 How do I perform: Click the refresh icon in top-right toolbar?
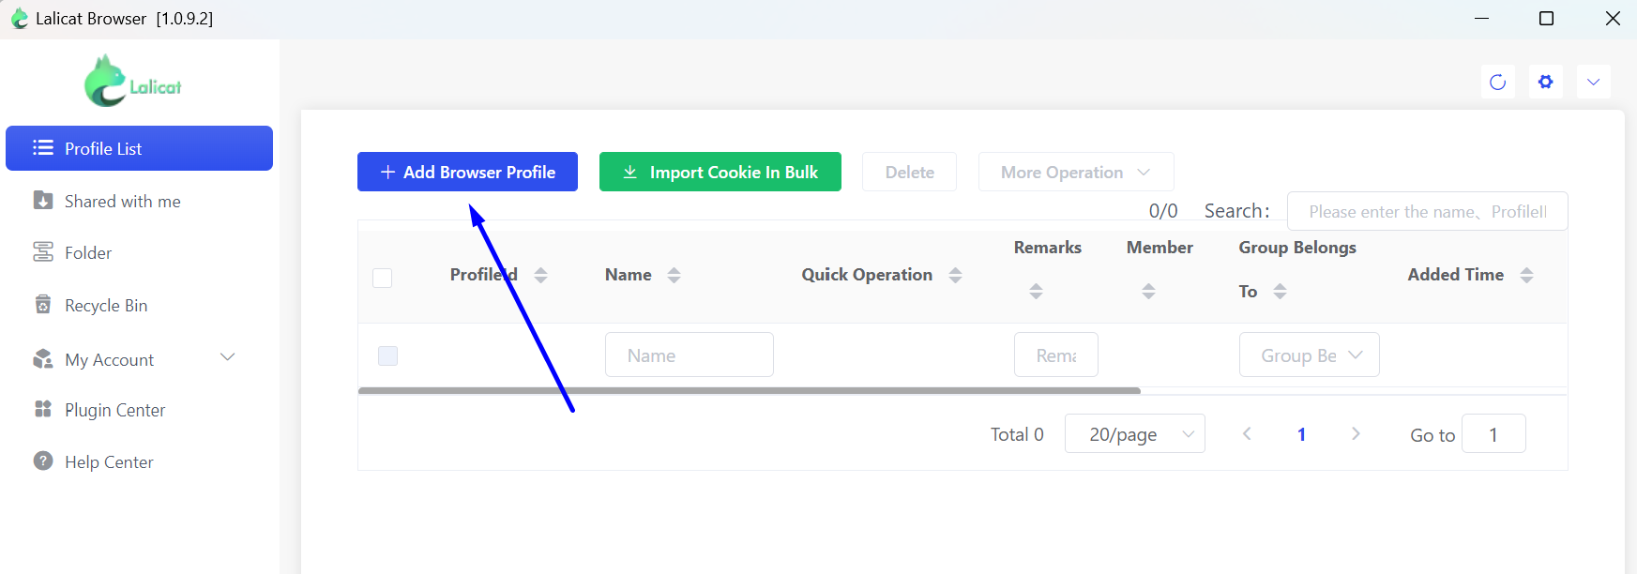coord(1497,82)
